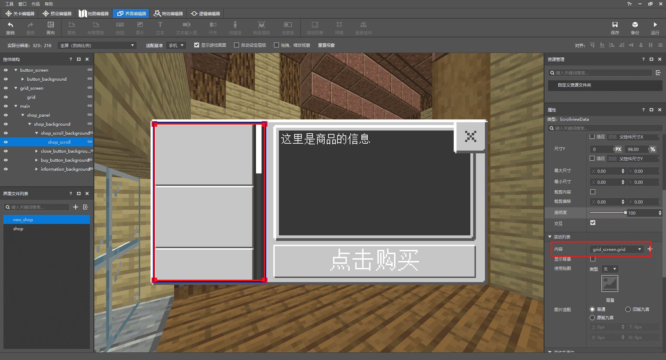The width and height of the screenshot is (666, 360).
Task: Open the 窗口 menu
Action: (23, 4)
